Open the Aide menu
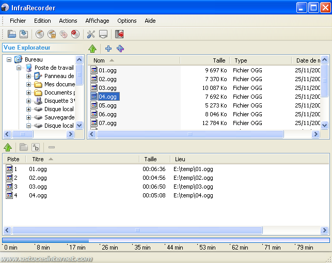The image size is (332, 263). click(x=150, y=21)
